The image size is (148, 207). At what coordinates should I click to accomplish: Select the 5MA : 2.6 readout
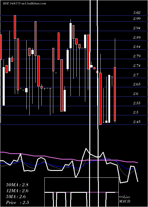16,197
